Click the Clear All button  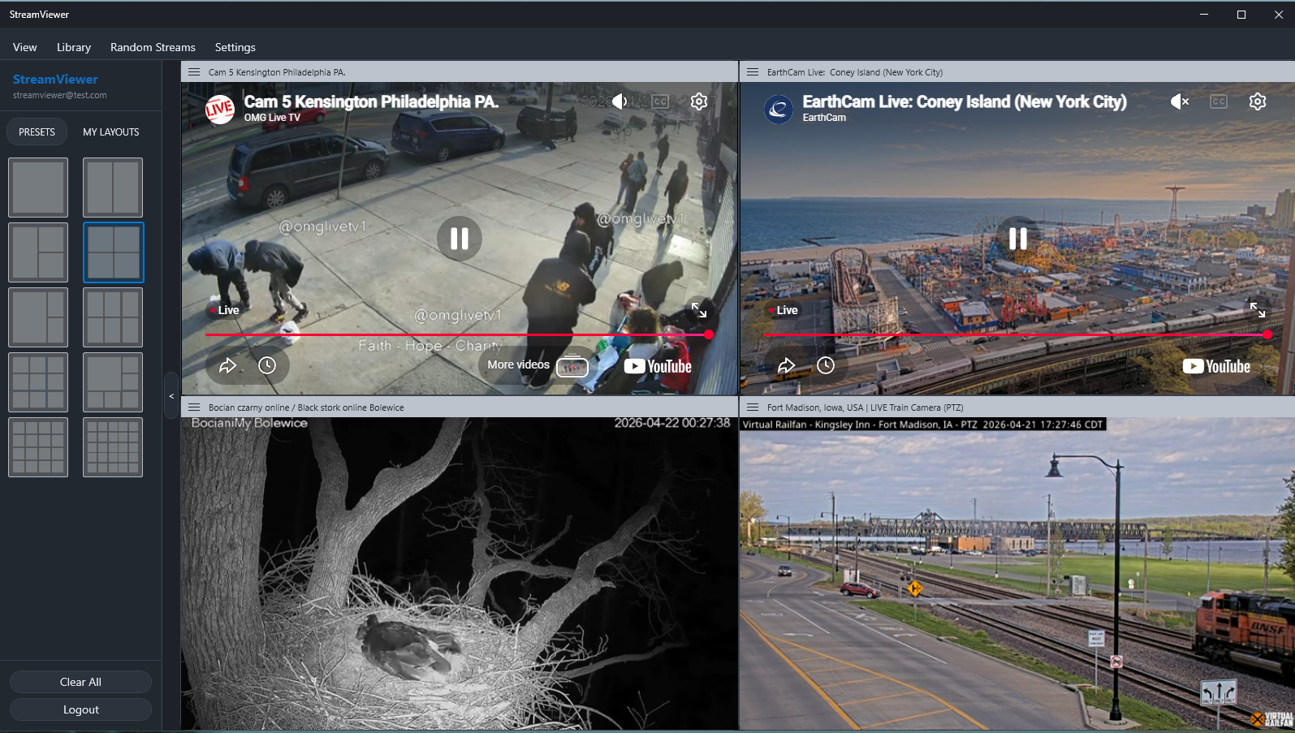point(80,682)
